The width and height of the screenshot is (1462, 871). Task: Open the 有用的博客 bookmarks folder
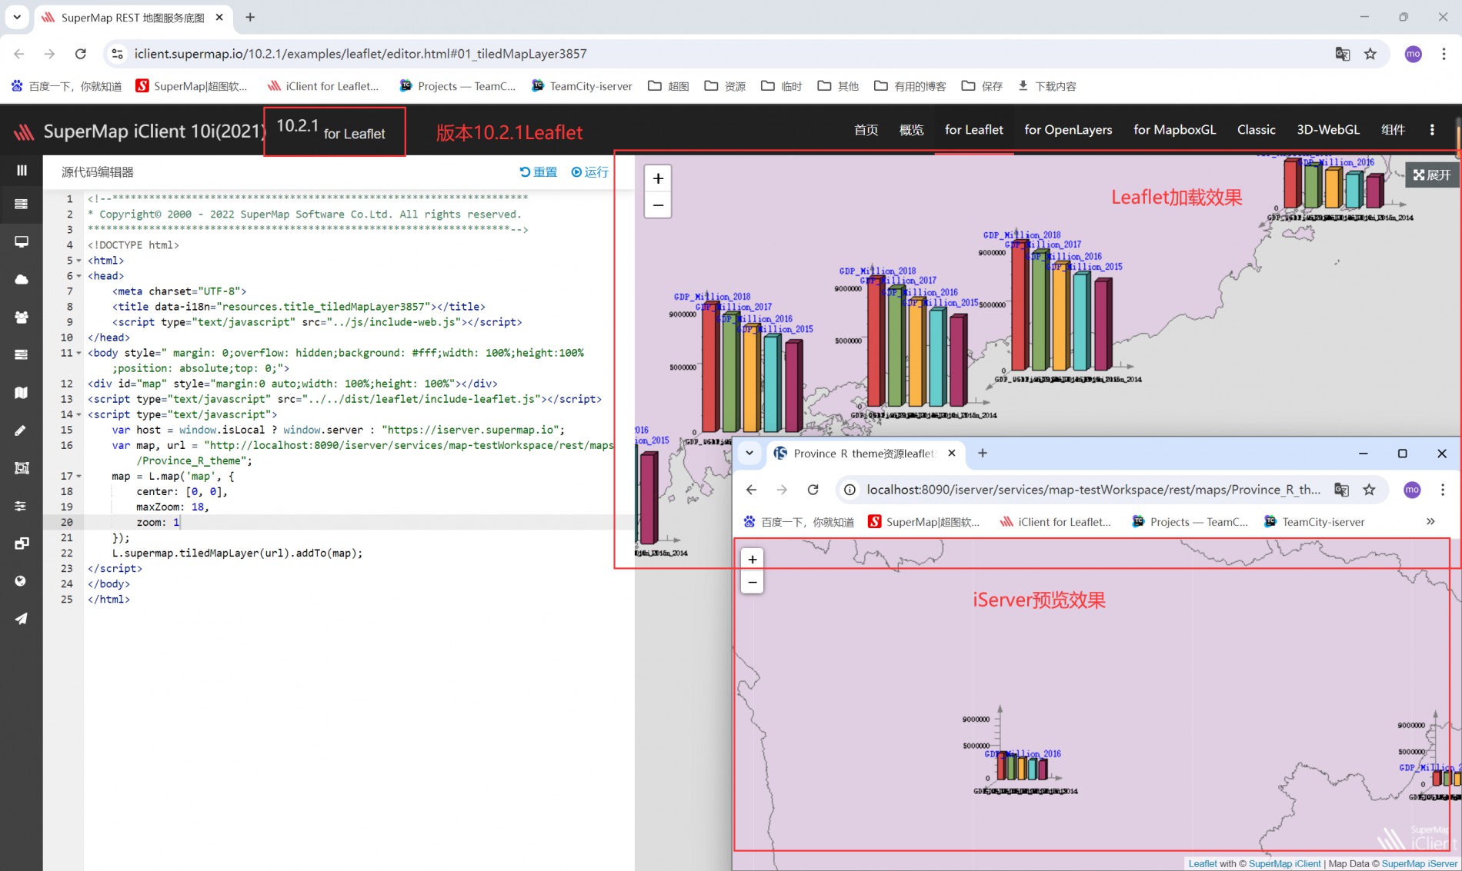(910, 86)
